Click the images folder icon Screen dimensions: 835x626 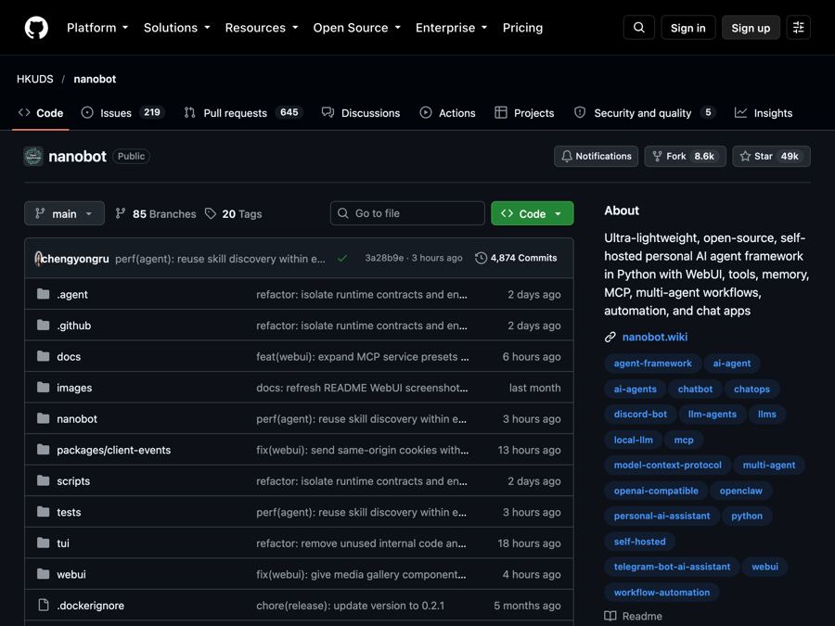(43, 388)
